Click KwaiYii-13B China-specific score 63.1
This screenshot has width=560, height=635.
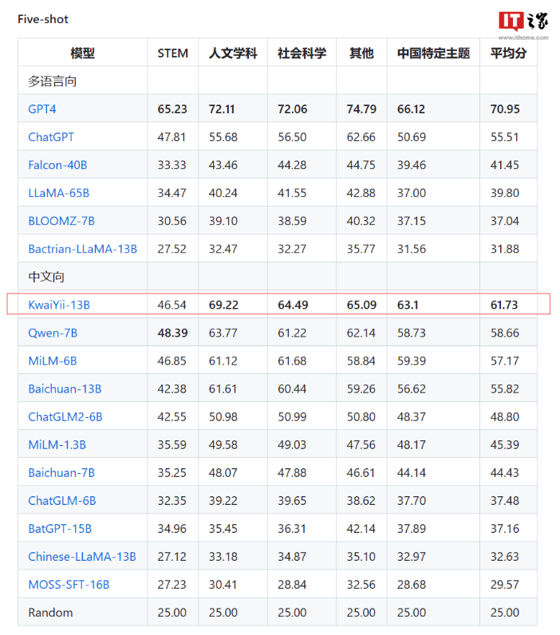tap(408, 305)
